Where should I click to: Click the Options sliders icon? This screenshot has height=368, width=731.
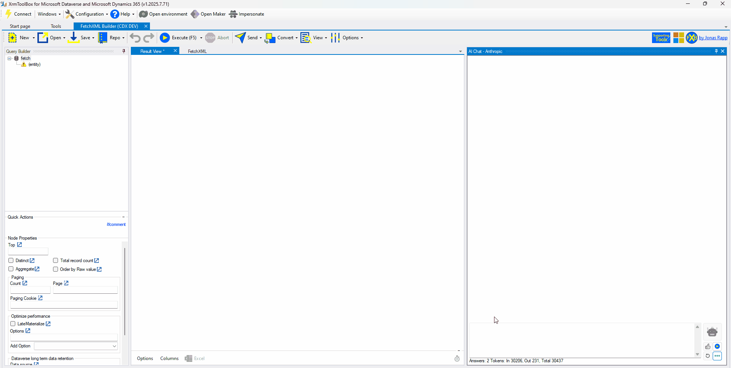point(335,38)
